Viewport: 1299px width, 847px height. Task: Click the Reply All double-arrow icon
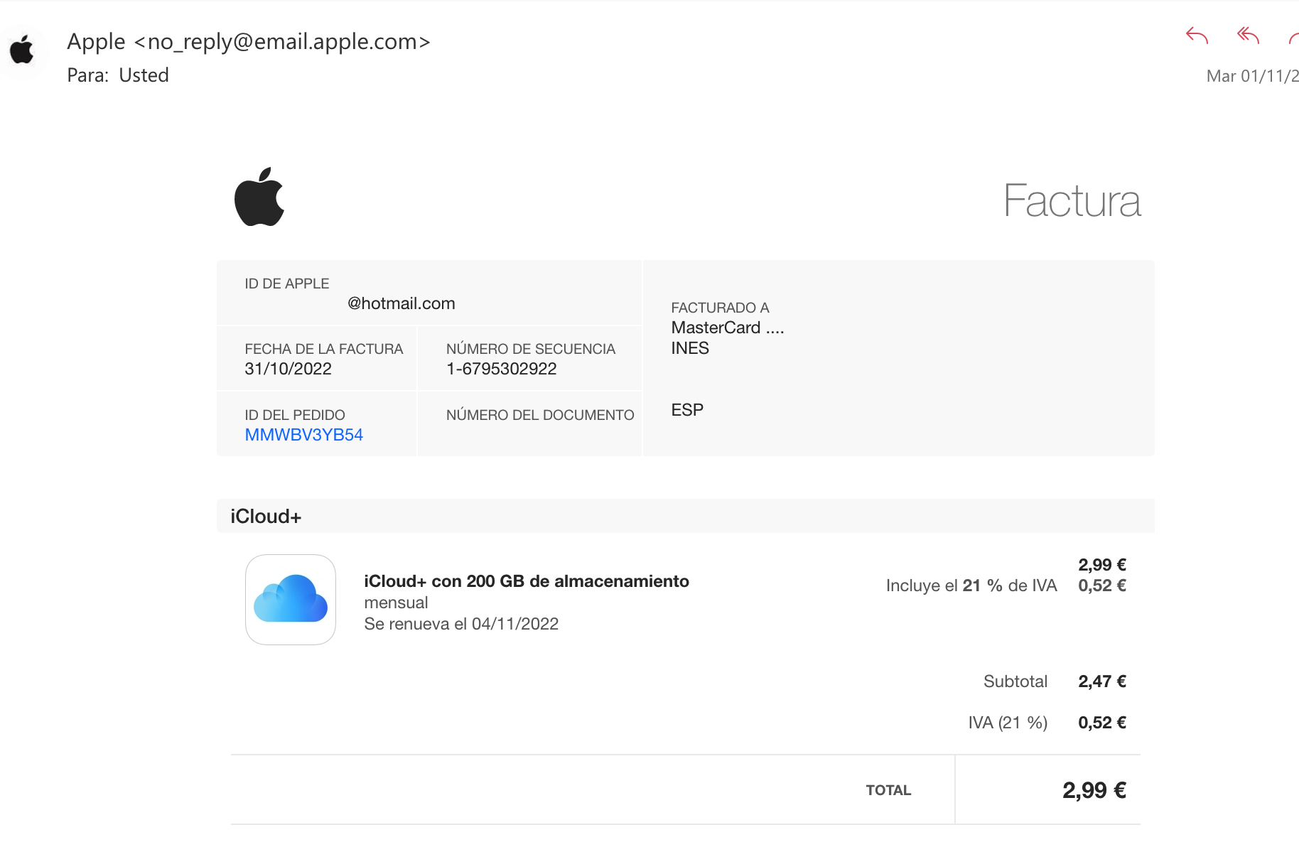1248,36
